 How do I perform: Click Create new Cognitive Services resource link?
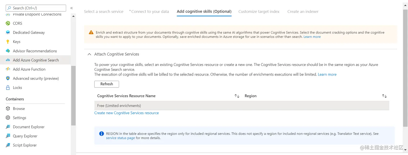[x=126, y=113]
